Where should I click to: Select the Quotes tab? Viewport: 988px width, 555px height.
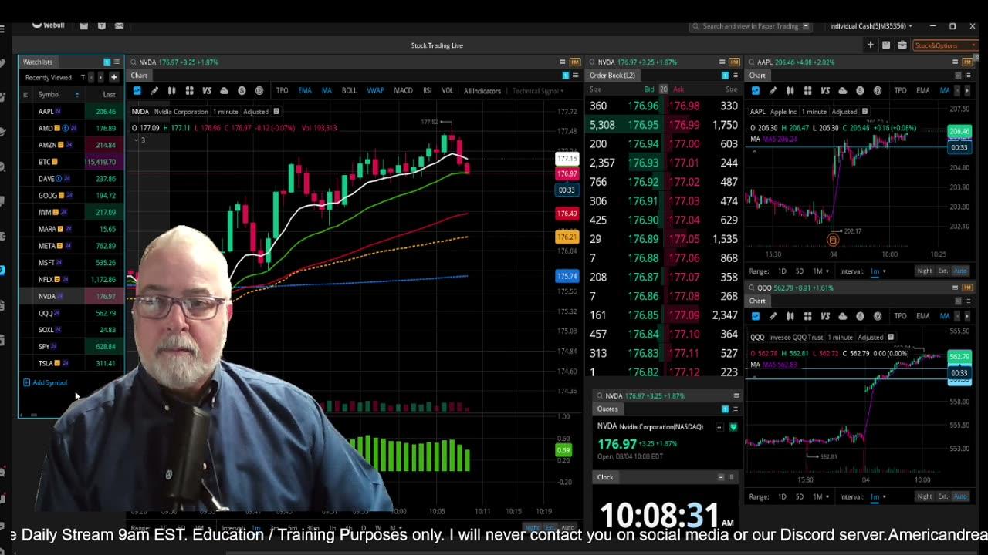click(x=607, y=409)
